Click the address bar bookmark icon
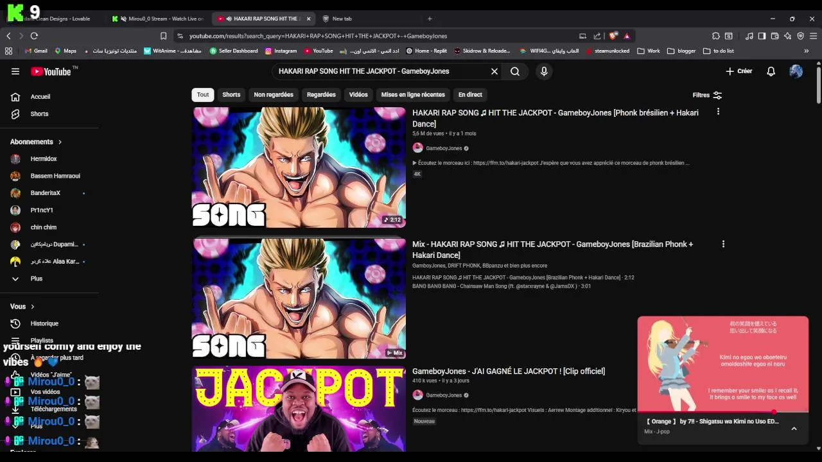This screenshot has height=462, width=822. pyautogui.click(x=163, y=36)
